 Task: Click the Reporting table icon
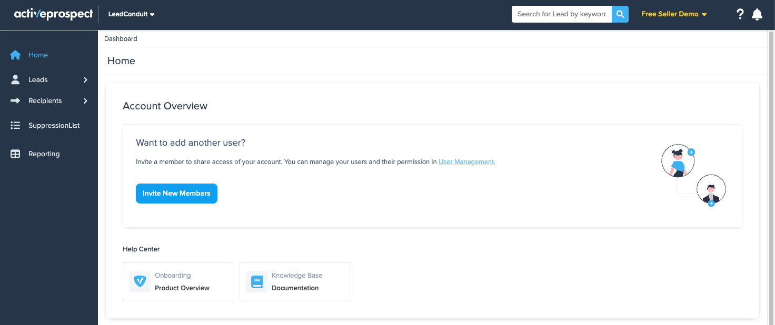pos(15,154)
